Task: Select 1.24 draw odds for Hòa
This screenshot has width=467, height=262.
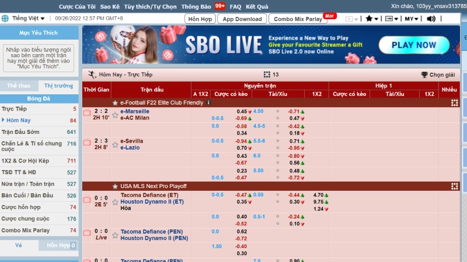Action: [x=318, y=209]
